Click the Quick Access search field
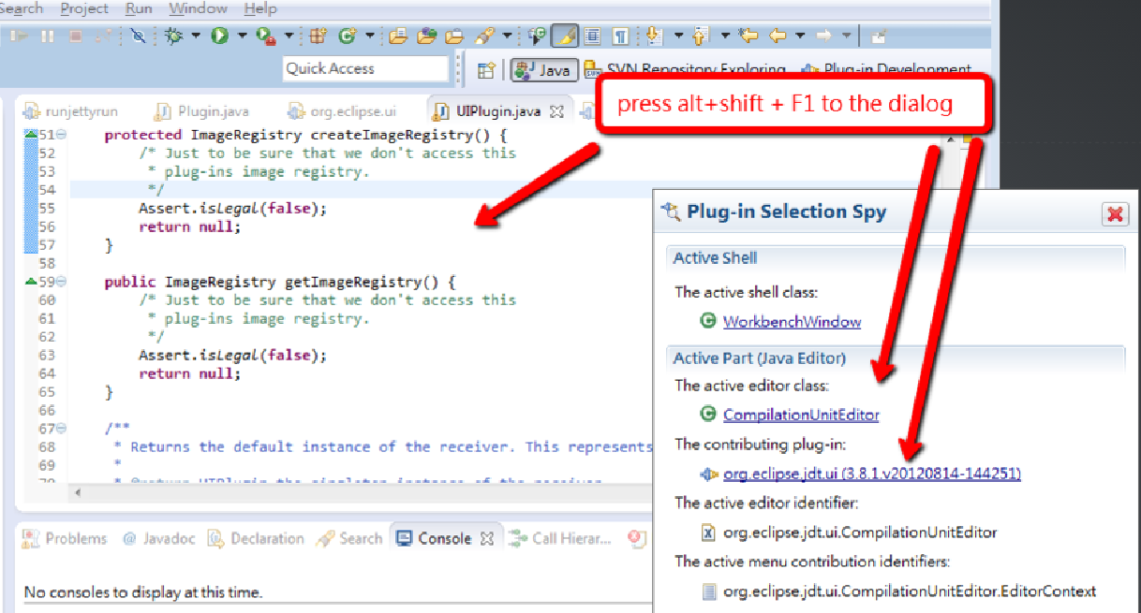Viewport: 1141px width, 613px height. click(x=366, y=68)
